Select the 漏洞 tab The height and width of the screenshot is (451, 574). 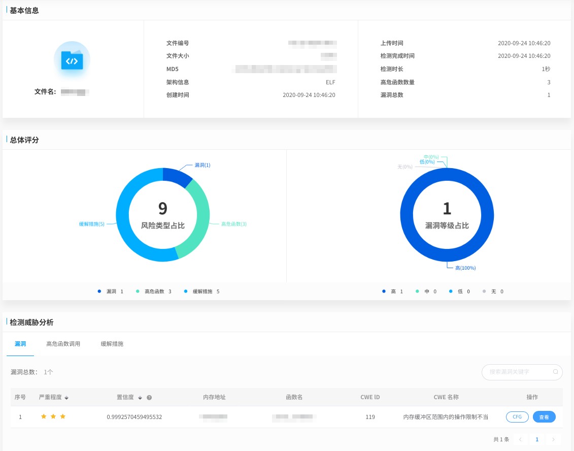[x=20, y=344]
